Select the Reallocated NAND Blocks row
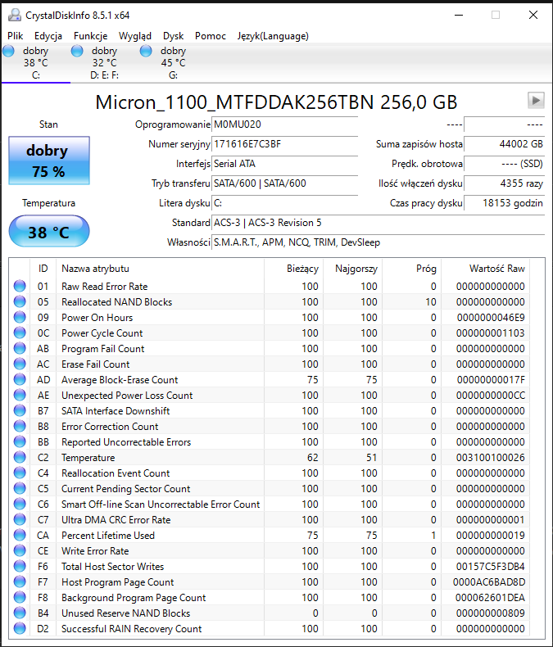The width and height of the screenshot is (553, 647). click(116, 302)
